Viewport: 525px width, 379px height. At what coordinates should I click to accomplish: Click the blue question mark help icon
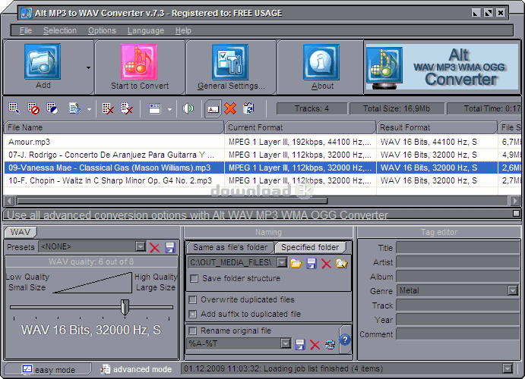[345, 340]
